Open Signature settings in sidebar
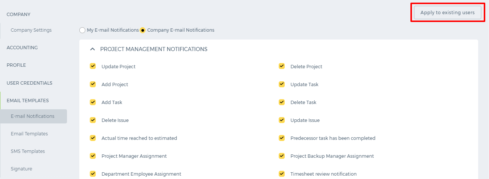The width and height of the screenshot is (489, 179). click(21, 169)
